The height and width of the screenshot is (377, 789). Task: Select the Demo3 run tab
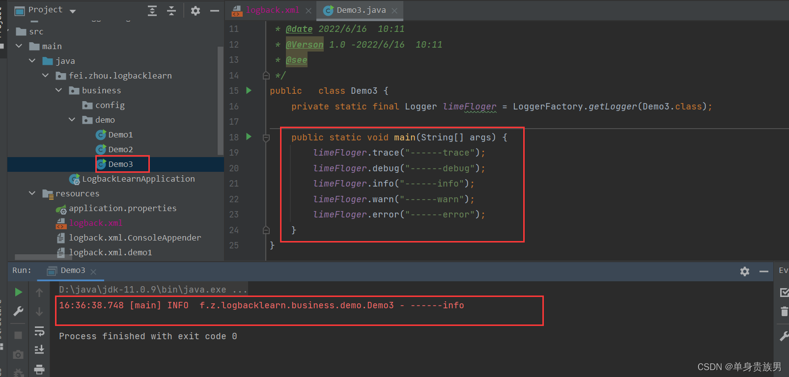[x=73, y=270]
